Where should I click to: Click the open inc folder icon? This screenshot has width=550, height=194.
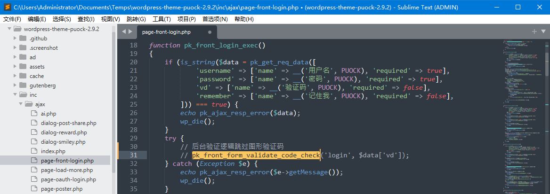[x=23, y=95]
